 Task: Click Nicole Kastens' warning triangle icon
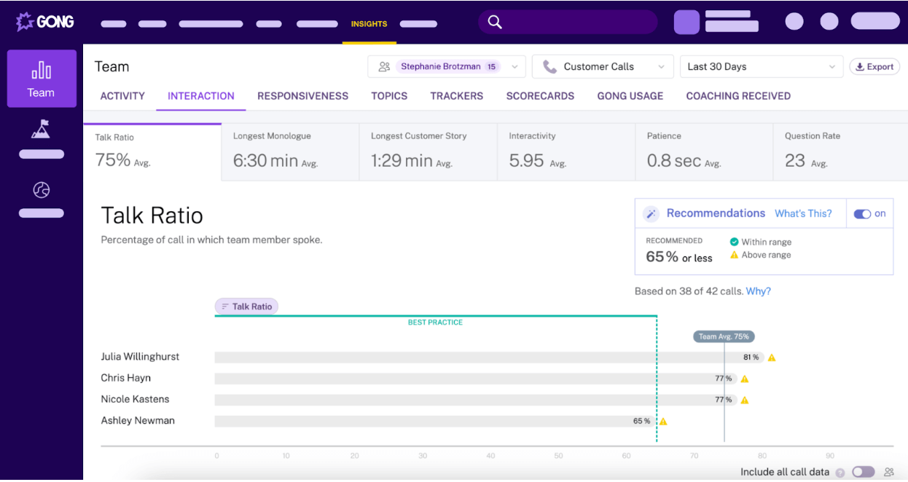(x=745, y=400)
